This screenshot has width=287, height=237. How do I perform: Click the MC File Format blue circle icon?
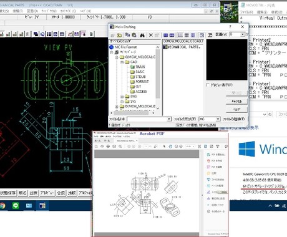[112, 47]
